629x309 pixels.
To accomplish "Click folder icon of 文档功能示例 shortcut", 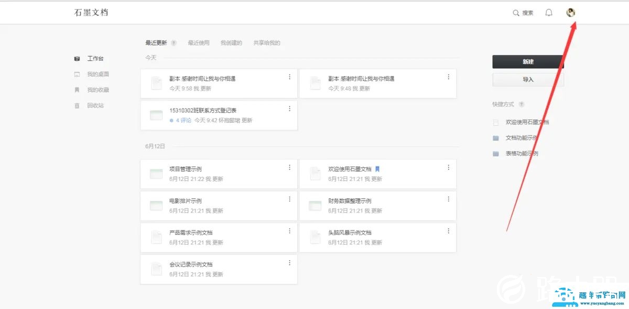I will [496, 138].
